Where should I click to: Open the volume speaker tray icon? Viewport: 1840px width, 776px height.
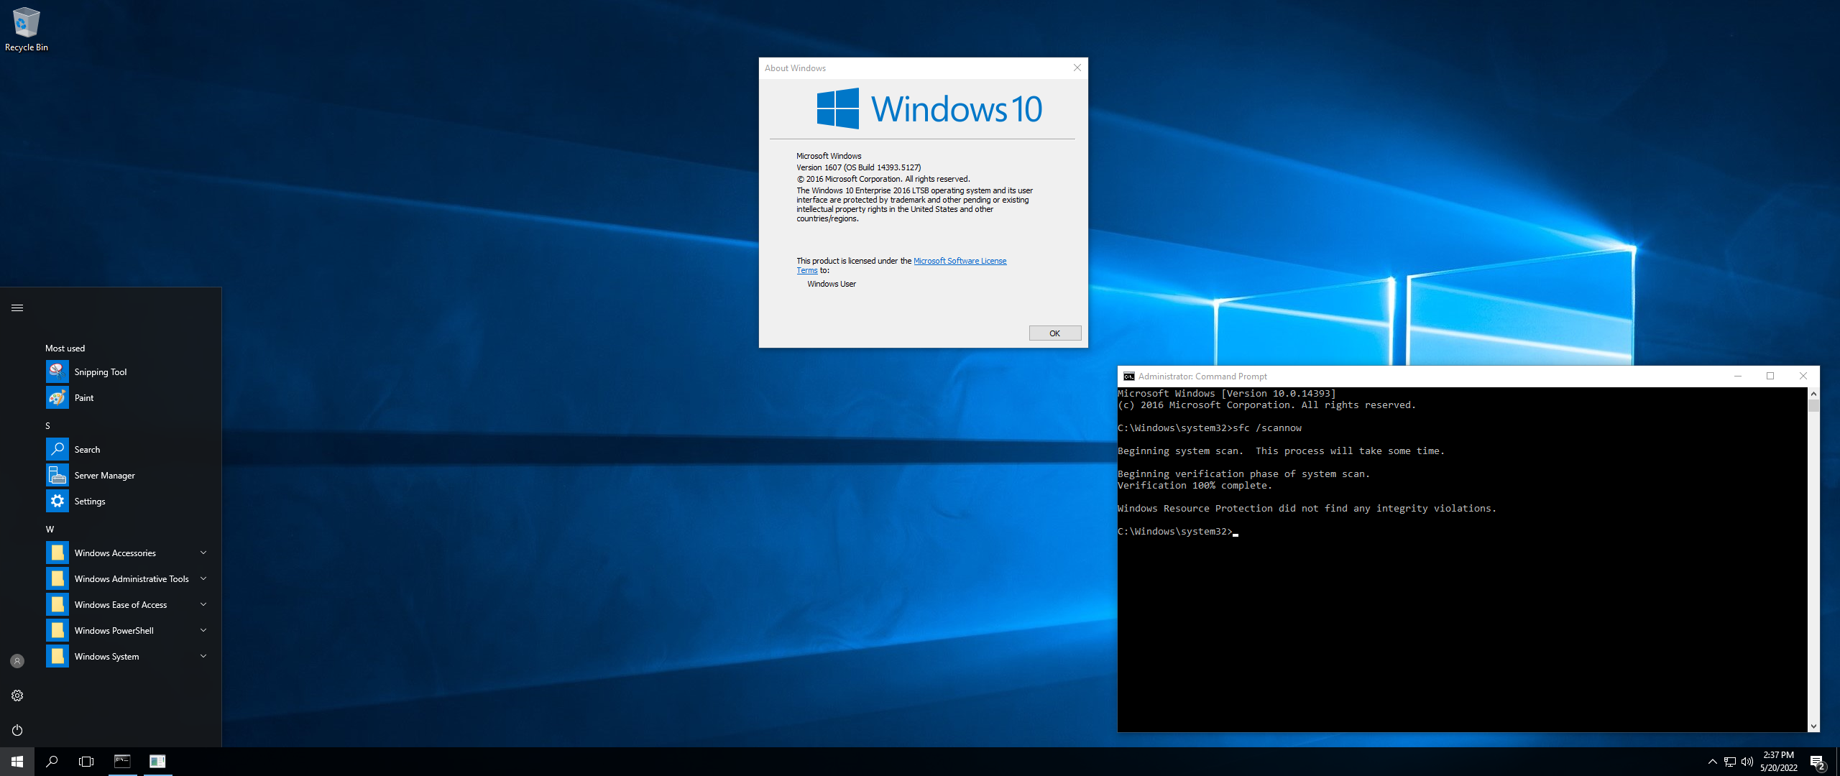click(x=1747, y=762)
